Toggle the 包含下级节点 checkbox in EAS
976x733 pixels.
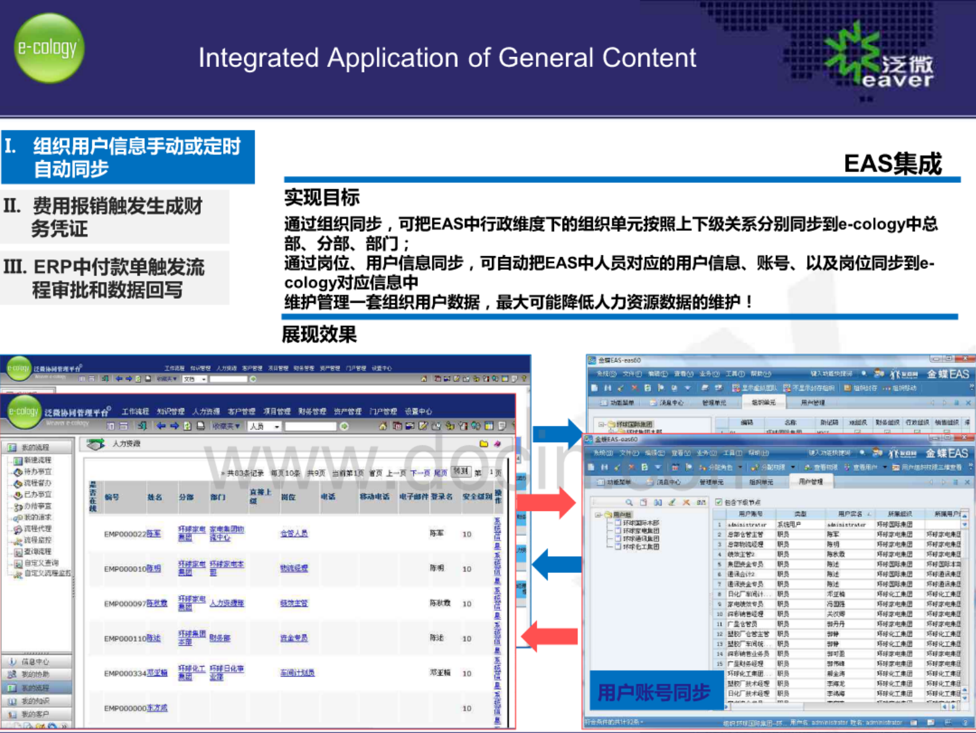pos(719,502)
